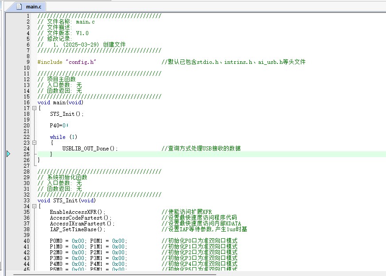Click the file icon on the main.c tab
Viewport: 386px width, 276px height.
[19, 7]
